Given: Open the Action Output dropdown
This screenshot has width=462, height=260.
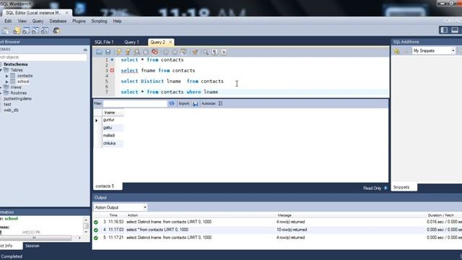Looking at the screenshot, I should click(121, 207).
